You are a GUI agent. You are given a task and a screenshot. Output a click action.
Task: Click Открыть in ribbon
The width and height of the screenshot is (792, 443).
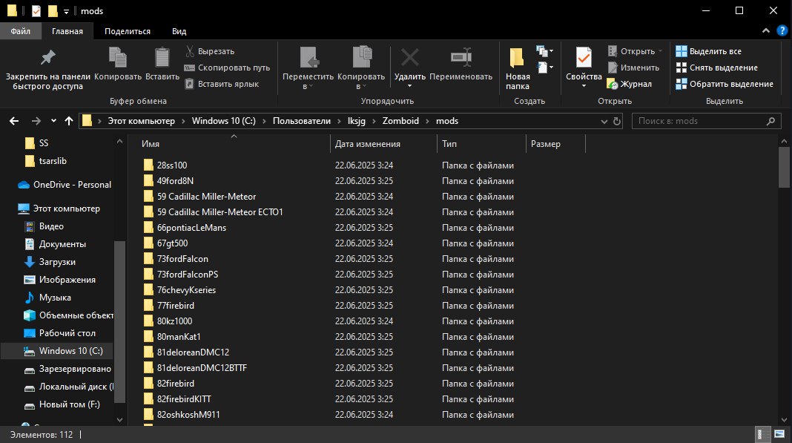click(635, 51)
